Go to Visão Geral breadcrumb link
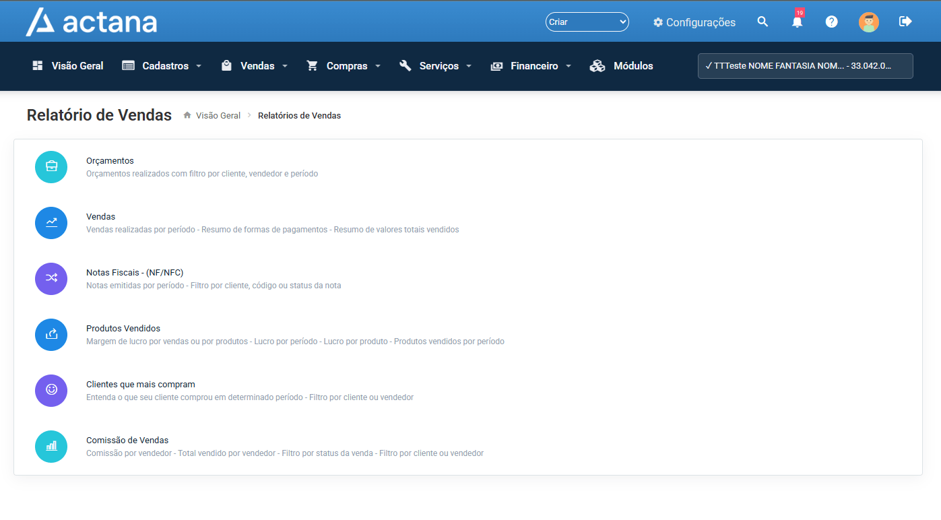The height and width of the screenshot is (520, 941). 218,115
